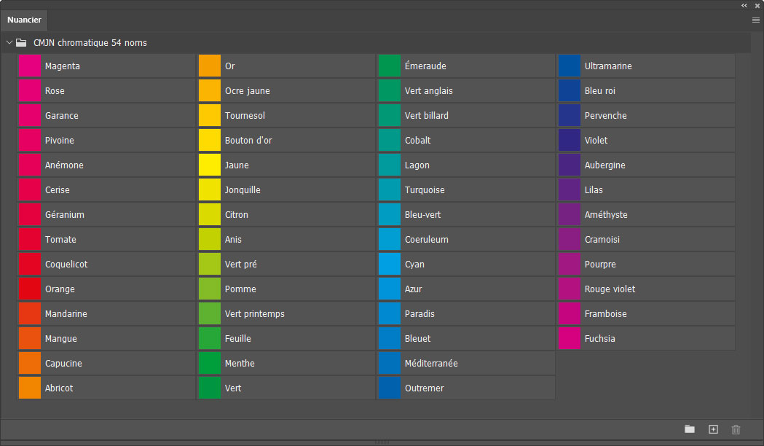The width and height of the screenshot is (764, 446).
Task: Select the Fuchsia swatch
Action: (x=570, y=339)
